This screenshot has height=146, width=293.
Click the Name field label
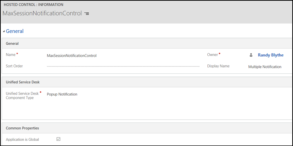point(11,54)
